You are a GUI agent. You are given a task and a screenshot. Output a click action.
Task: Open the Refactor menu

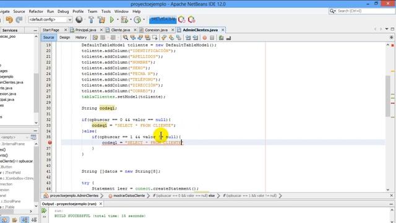[36, 11]
